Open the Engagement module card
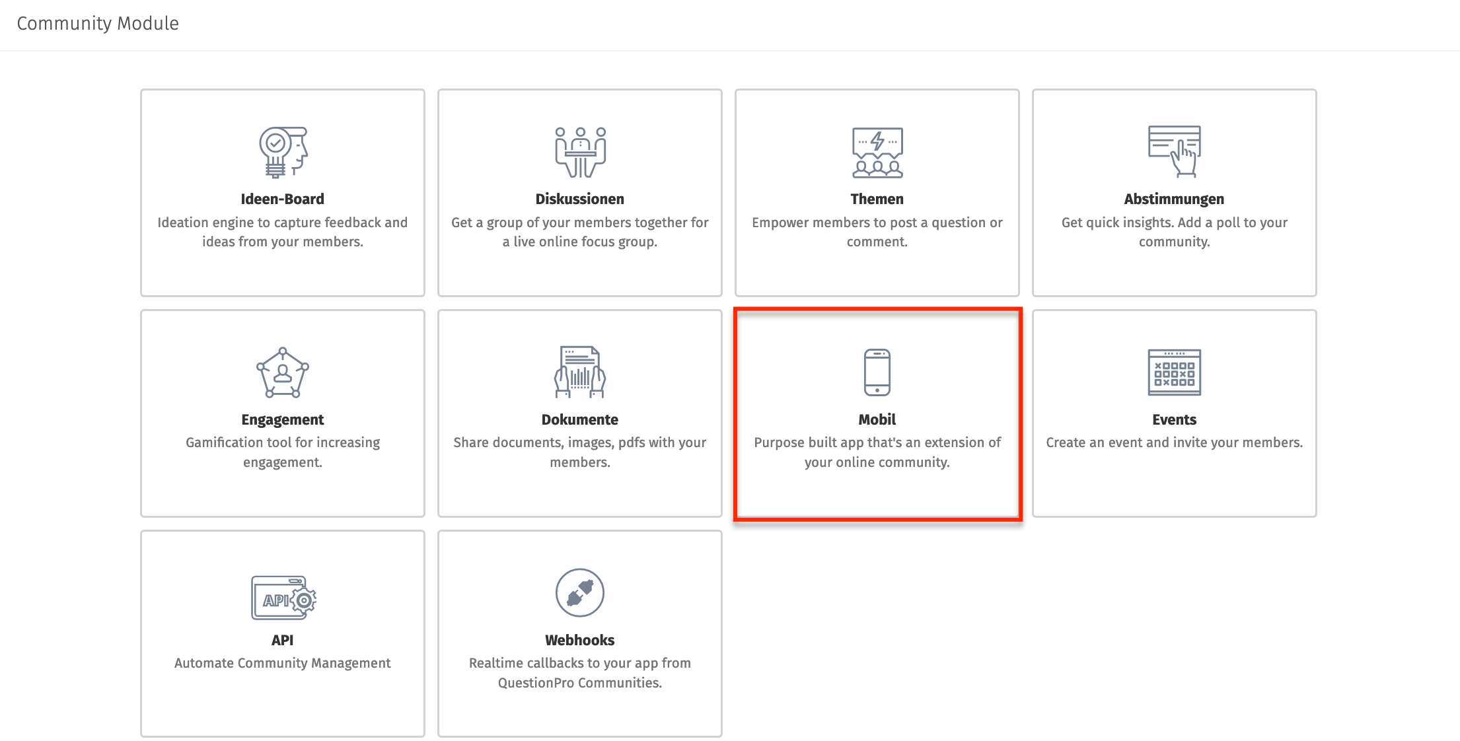The height and width of the screenshot is (741, 1460). click(x=283, y=413)
